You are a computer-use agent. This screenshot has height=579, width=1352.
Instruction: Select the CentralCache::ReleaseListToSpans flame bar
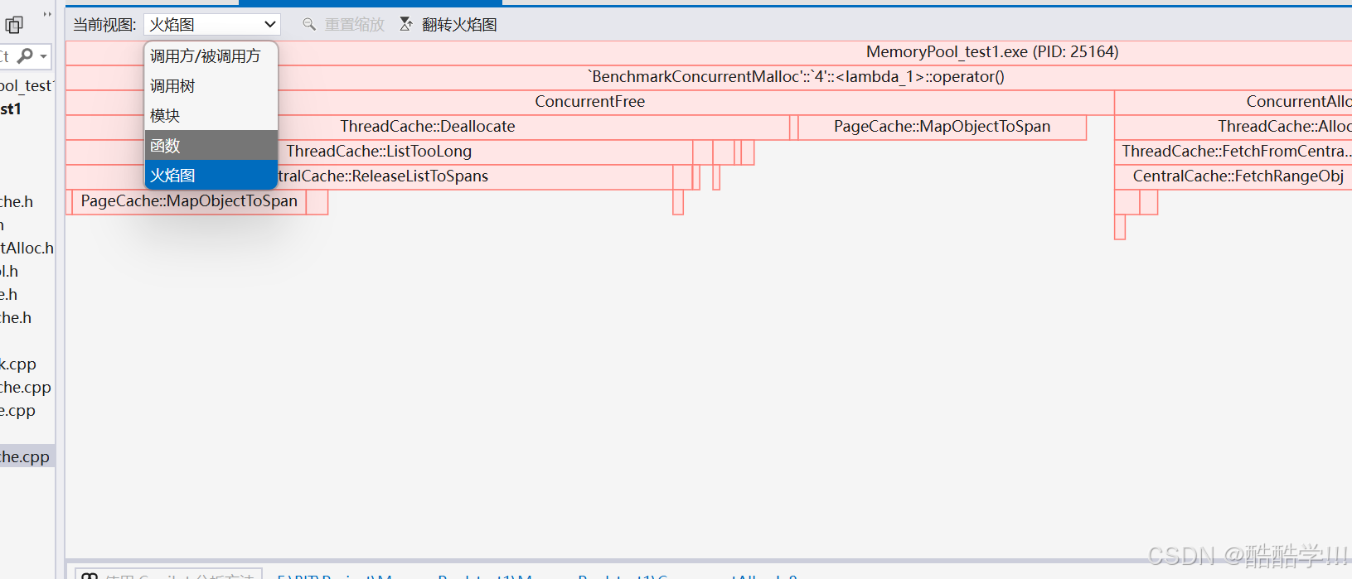coord(370,176)
